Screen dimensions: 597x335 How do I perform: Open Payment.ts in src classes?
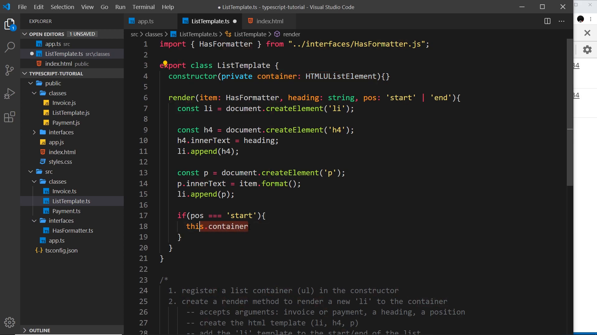coord(66,211)
